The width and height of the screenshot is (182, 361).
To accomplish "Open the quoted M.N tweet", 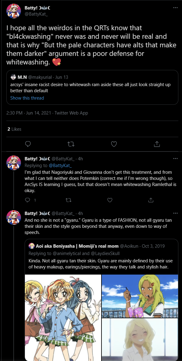I will pyautogui.click(x=92, y=87).
